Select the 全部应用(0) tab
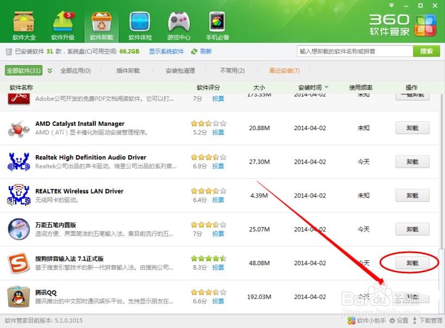 [x=76, y=70]
